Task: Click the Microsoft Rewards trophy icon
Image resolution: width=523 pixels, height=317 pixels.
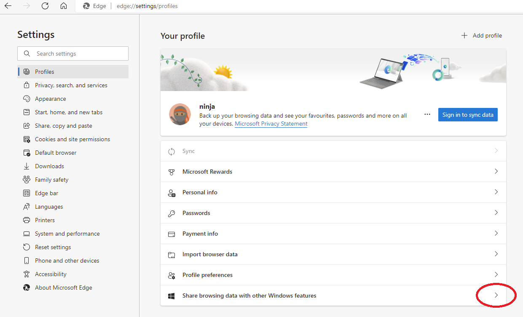Action: [x=172, y=172]
